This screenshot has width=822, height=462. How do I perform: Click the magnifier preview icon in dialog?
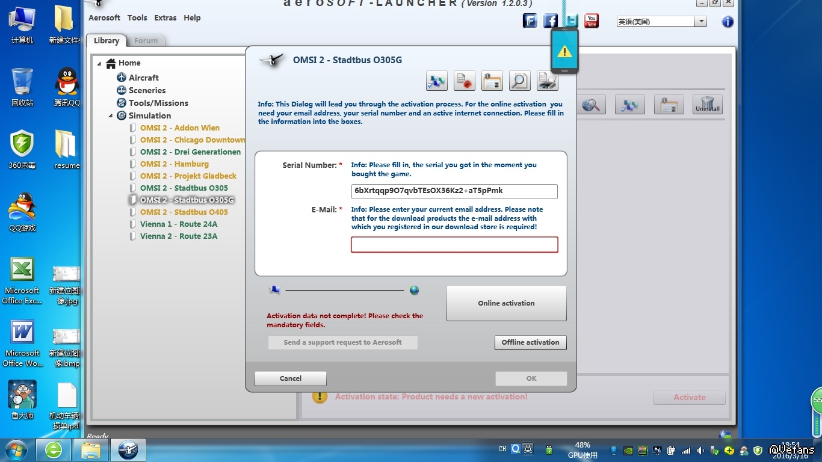click(x=519, y=81)
